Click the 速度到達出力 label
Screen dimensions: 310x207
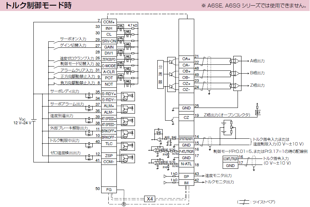[62, 116]
